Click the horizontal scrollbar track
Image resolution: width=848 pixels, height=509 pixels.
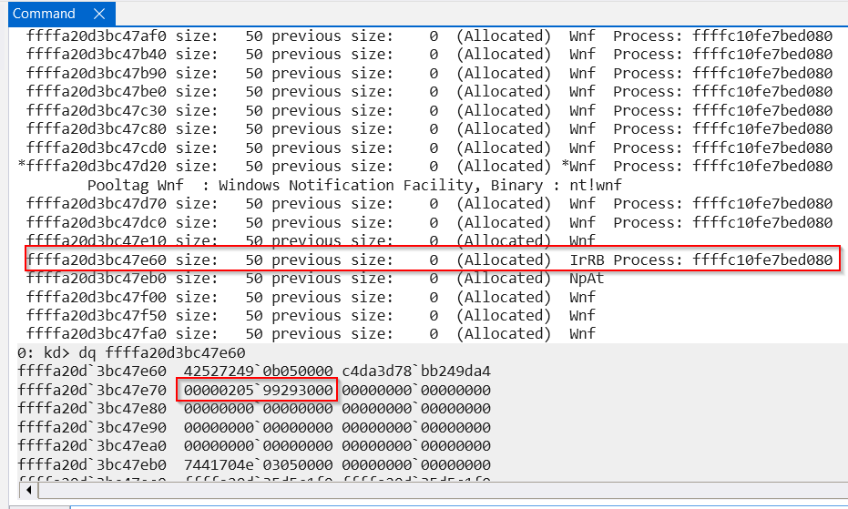click(x=443, y=490)
